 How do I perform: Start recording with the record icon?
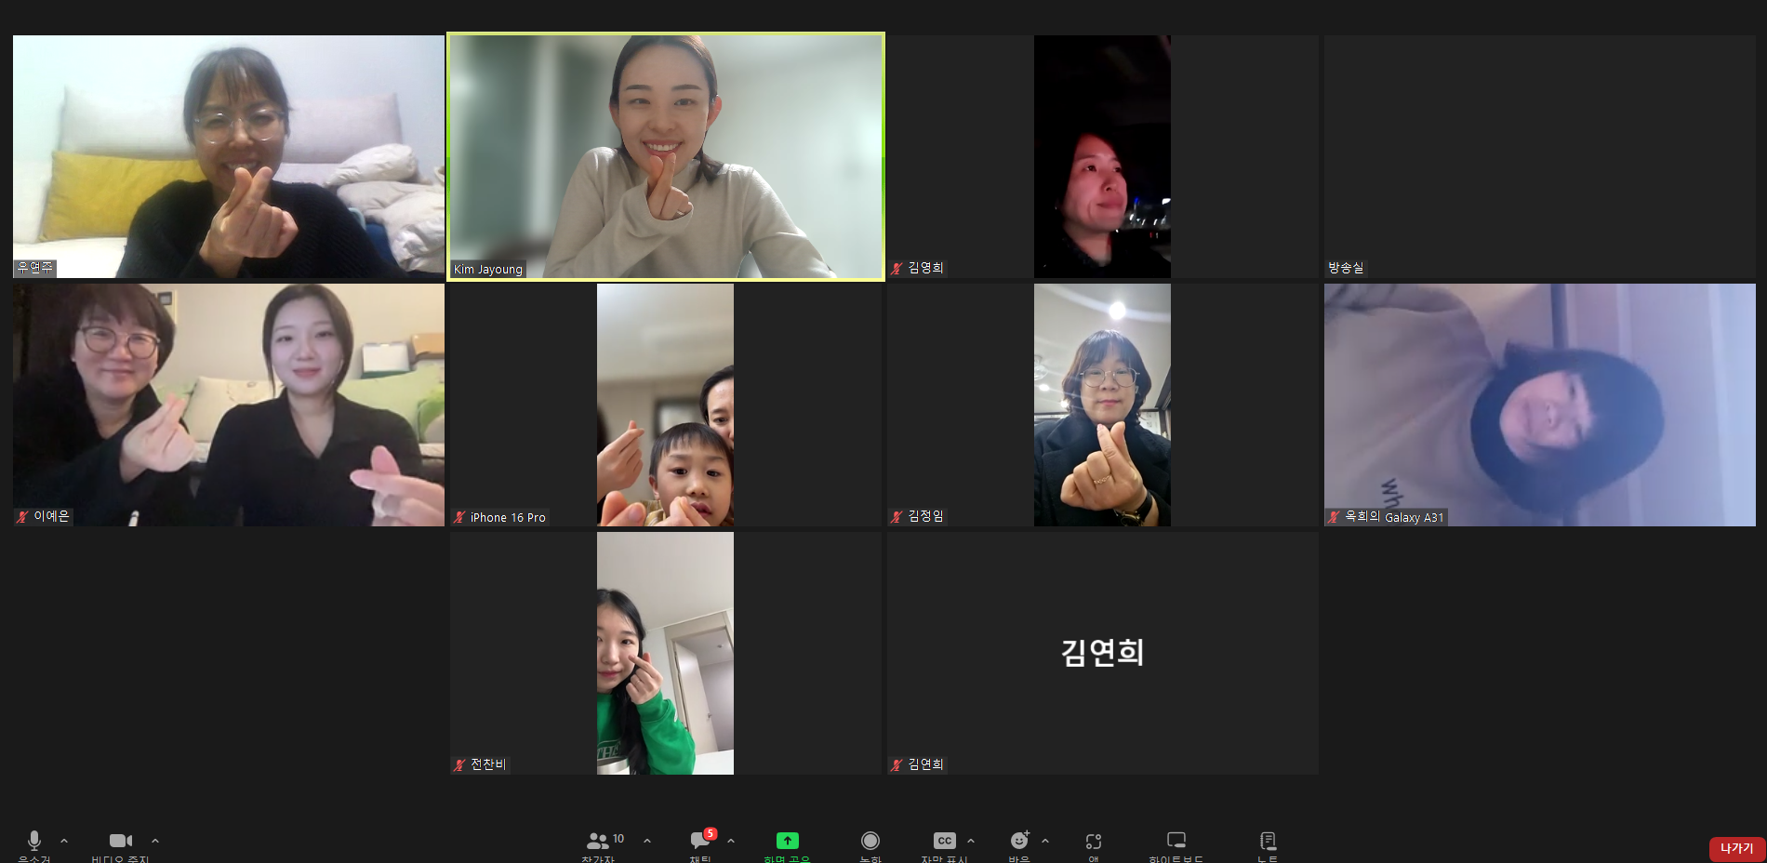tap(870, 841)
